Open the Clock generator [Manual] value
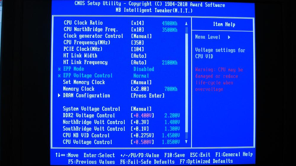The image size is (296, 166). tap(141, 36)
